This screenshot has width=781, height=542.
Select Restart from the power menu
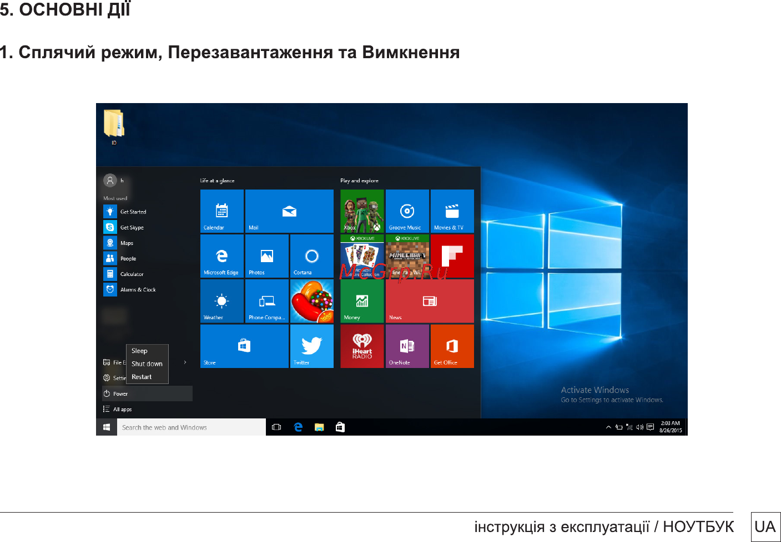[x=147, y=377]
